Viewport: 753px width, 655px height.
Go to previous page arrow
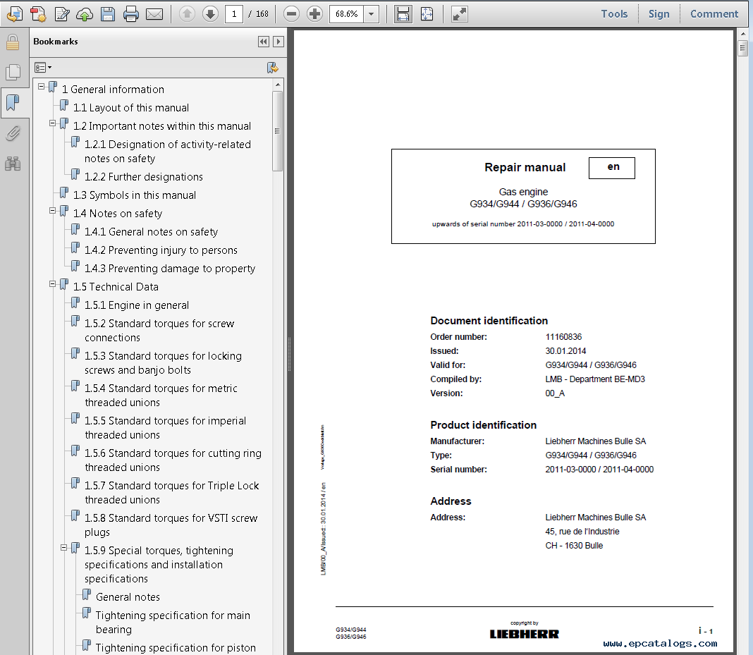click(x=187, y=14)
